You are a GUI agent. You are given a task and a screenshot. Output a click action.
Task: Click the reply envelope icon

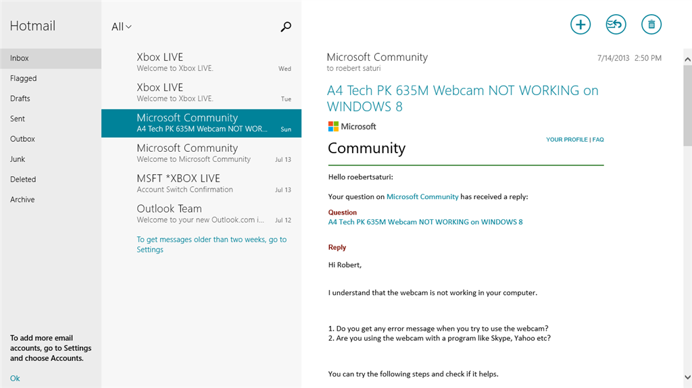pos(616,24)
